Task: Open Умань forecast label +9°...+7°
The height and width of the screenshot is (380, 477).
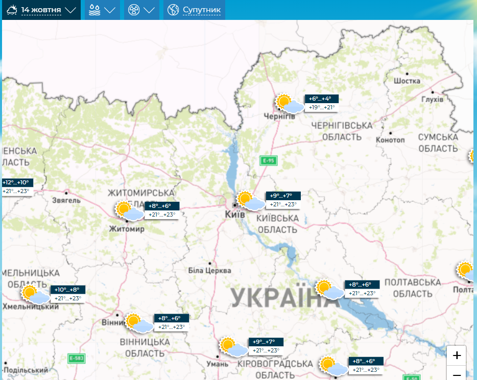Action: 266,342
